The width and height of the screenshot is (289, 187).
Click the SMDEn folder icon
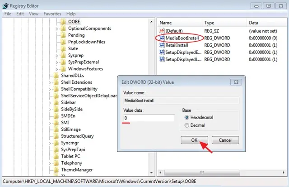tap(56, 116)
